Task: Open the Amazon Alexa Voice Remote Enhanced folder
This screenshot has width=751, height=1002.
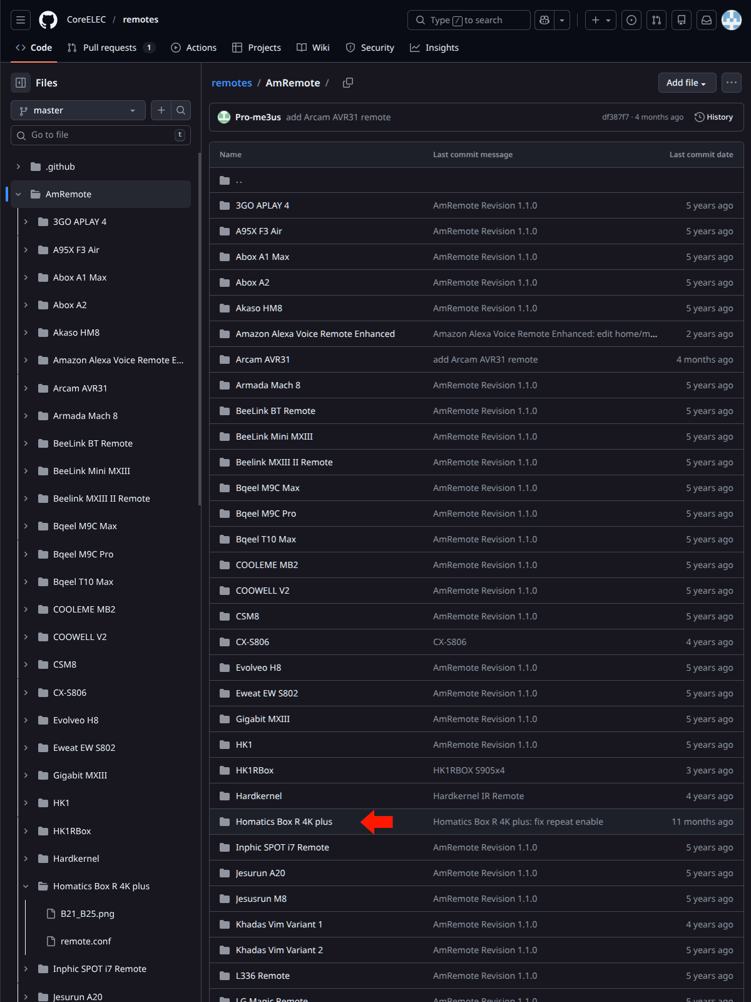Action: [315, 334]
